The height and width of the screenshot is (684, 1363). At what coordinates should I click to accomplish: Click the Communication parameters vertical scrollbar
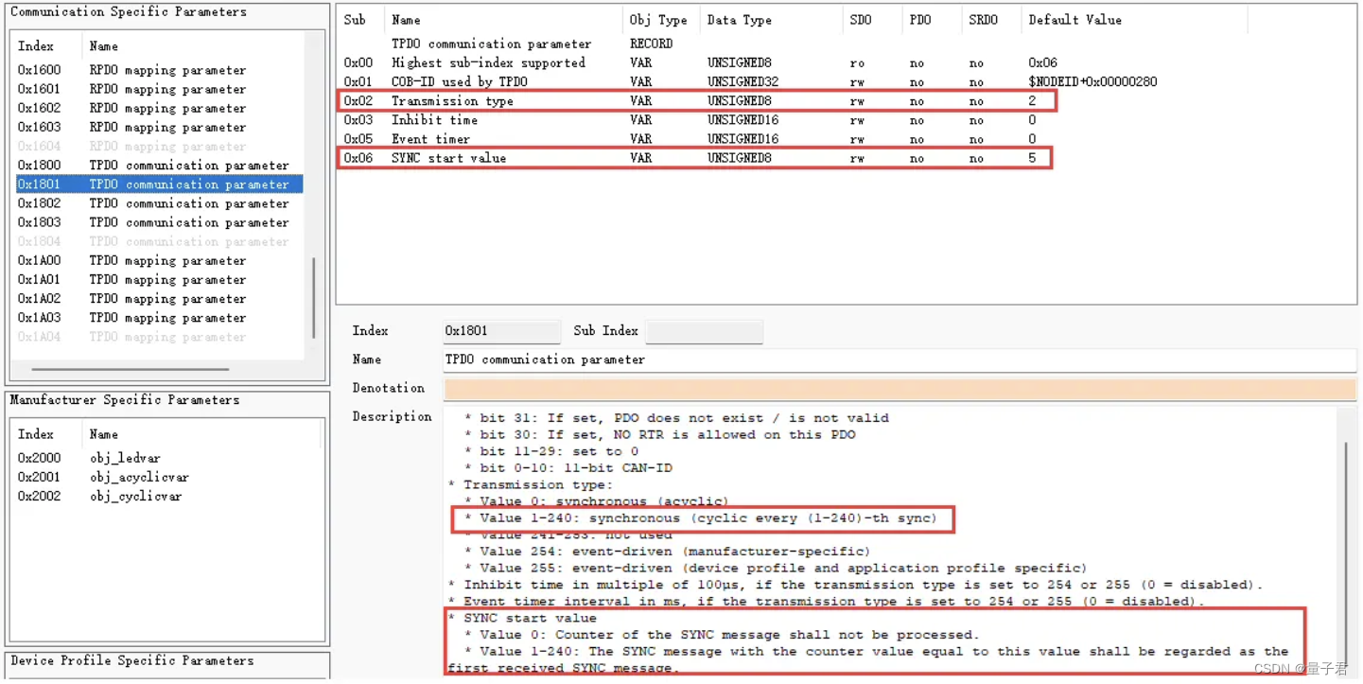coord(314,298)
